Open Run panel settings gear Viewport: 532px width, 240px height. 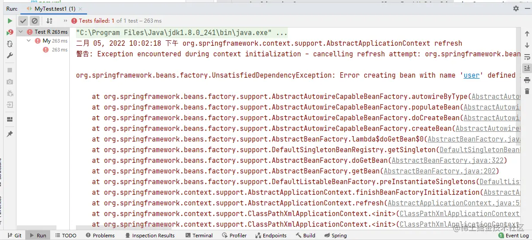point(516,8)
